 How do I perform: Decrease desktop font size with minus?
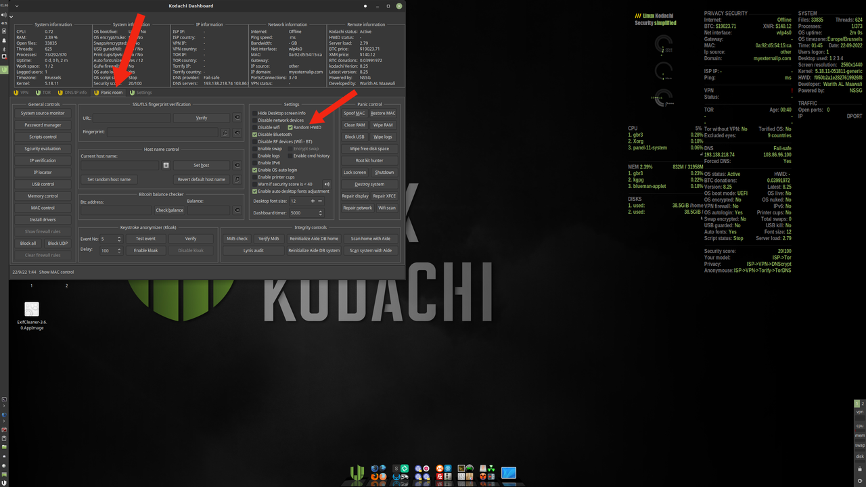pos(320,201)
